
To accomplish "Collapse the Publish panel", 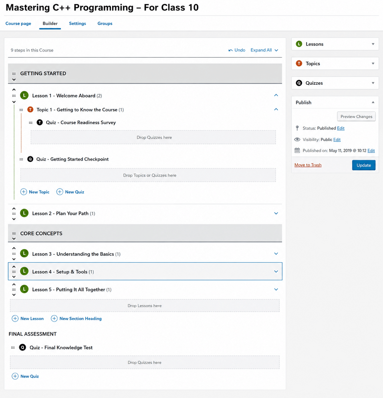I will click(x=373, y=102).
